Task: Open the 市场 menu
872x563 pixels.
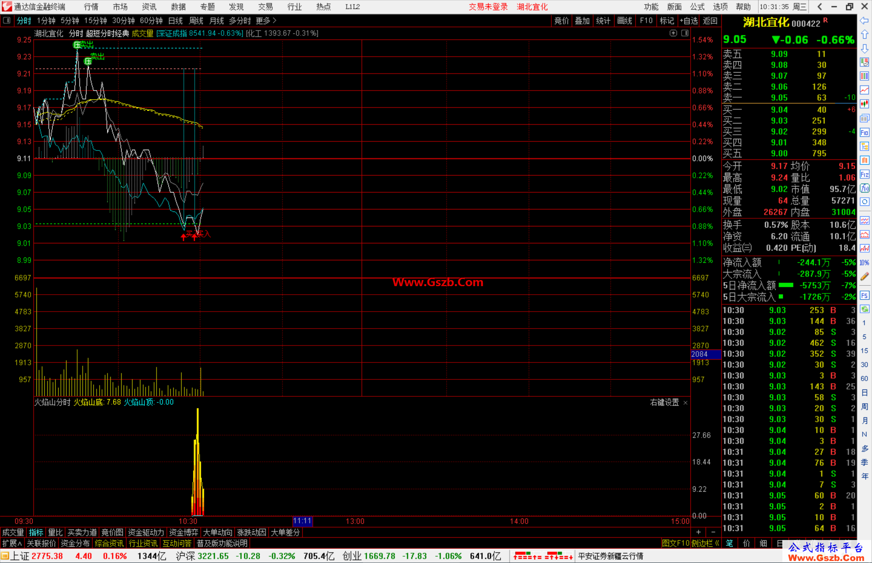Action: 120,7
